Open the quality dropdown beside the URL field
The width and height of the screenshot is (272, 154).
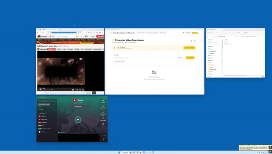click(180, 58)
